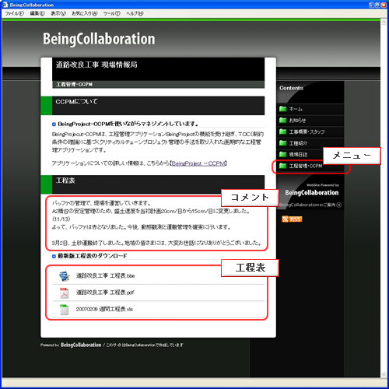Screen dimensions: 389x389
Task: Select 工程管理・CCPM in the Contents menu
Action: click(306, 166)
